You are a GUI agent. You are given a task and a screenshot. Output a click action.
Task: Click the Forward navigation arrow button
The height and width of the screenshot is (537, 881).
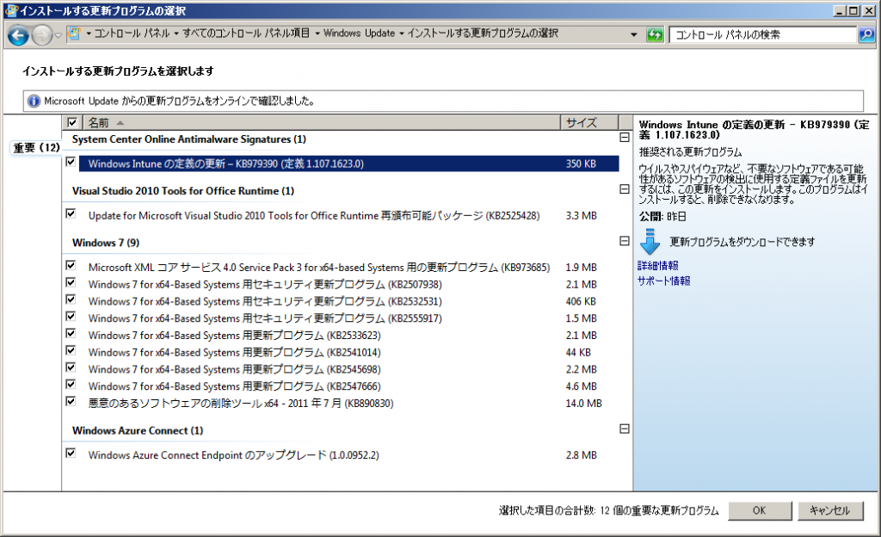click(41, 35)
